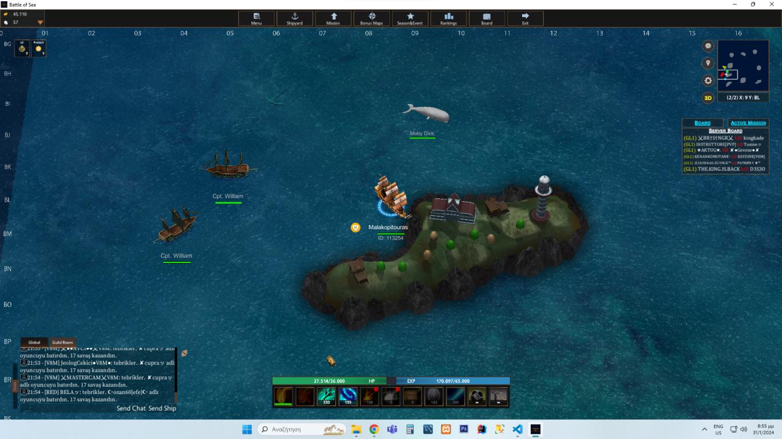782x439 pixels.
Task: Select the blue swirl skill slot 155
Action: [348, 396]
